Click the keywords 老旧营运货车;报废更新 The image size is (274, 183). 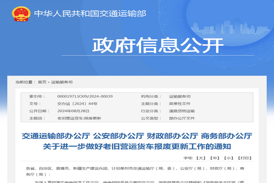79,118
